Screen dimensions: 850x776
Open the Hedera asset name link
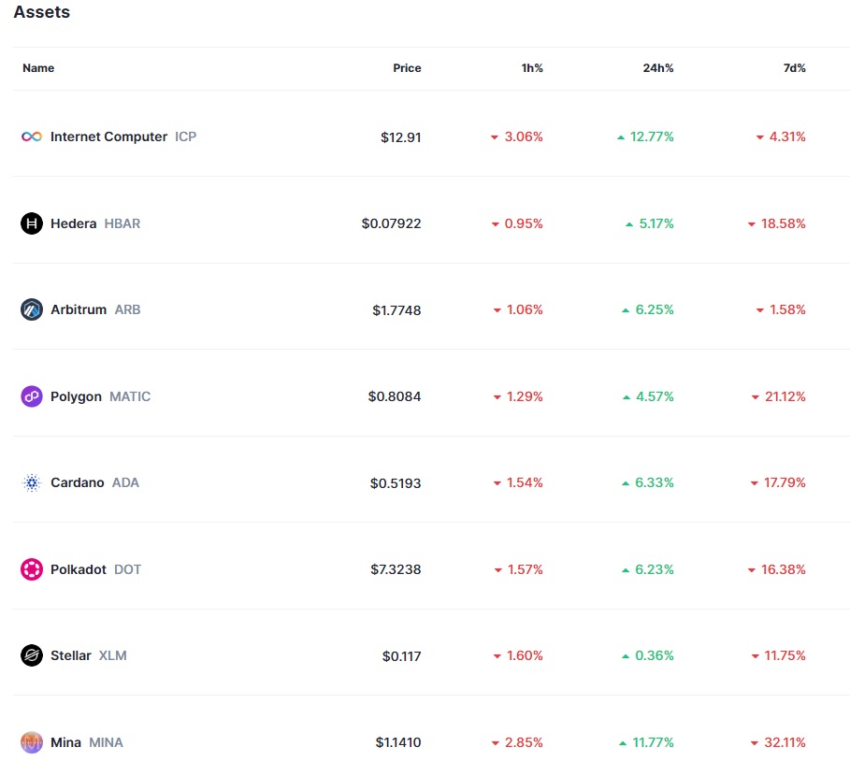pyautogui.click(x=73, y=223)
